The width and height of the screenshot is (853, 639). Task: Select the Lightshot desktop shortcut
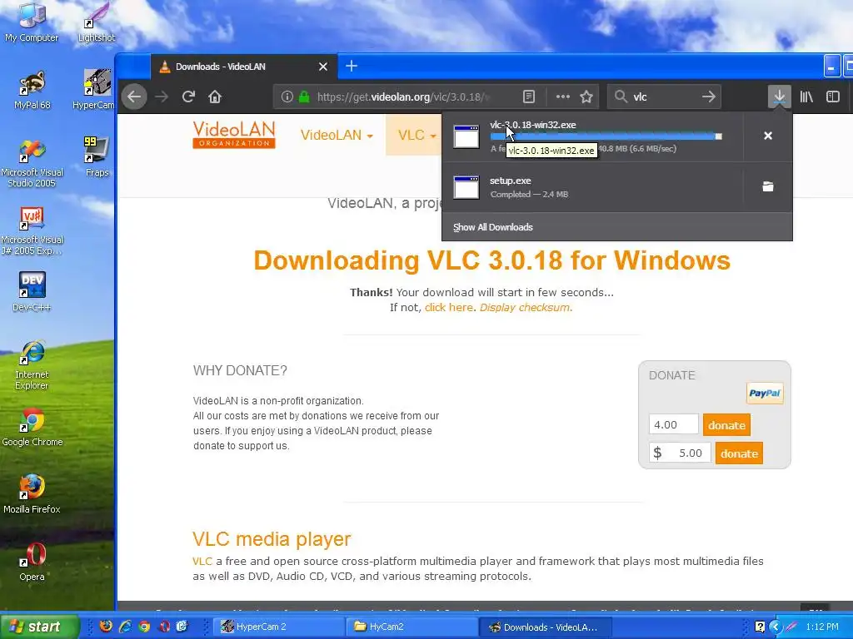97,22
